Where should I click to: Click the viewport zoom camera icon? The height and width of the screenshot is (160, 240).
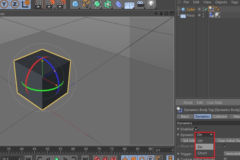(161, 14)
